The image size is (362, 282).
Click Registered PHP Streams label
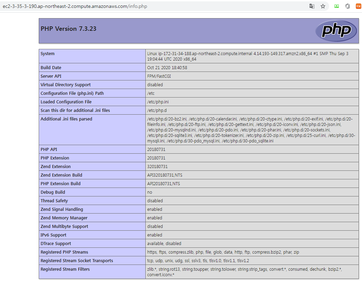pos(64,252)
